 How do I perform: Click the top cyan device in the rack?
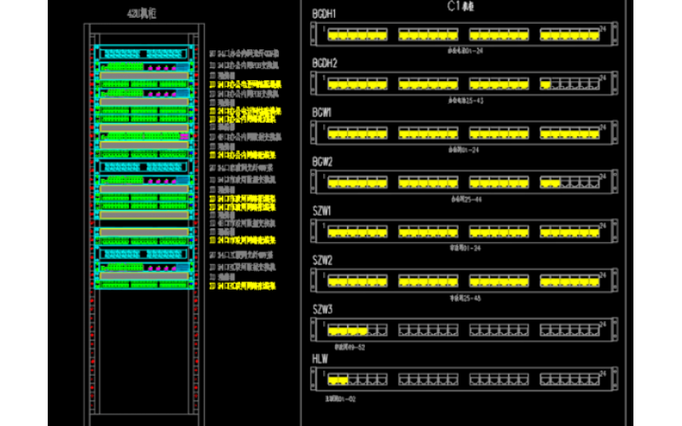click(x=143, y=53)
